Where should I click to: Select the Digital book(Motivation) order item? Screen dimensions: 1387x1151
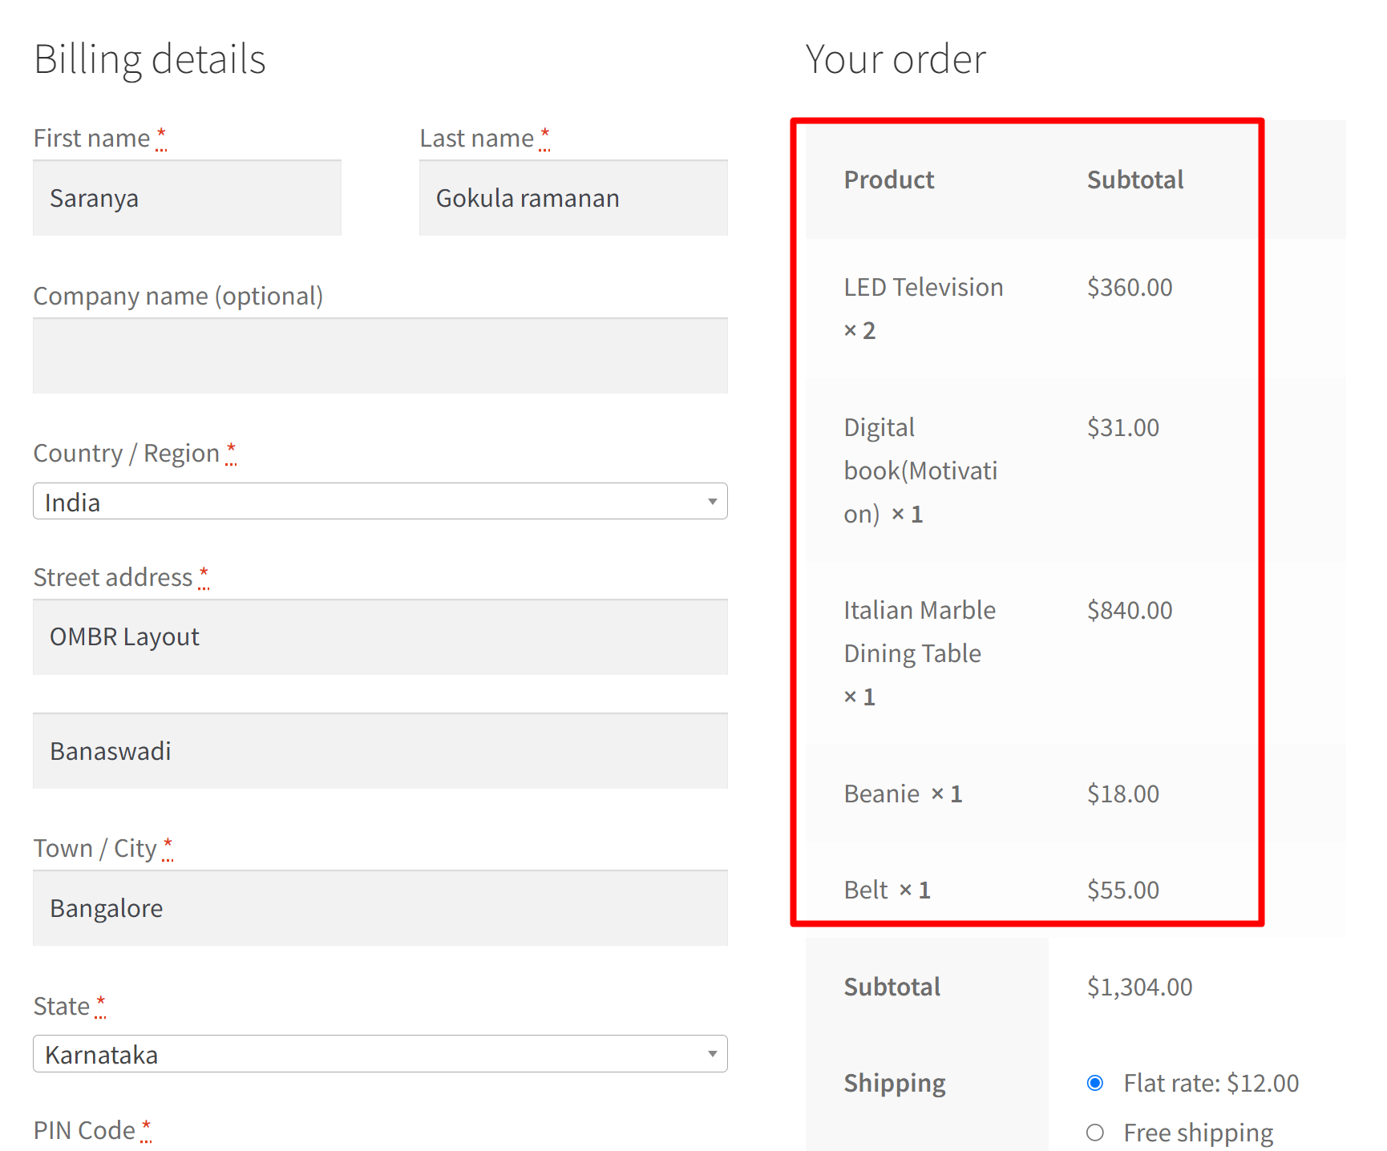pos(920,470)
